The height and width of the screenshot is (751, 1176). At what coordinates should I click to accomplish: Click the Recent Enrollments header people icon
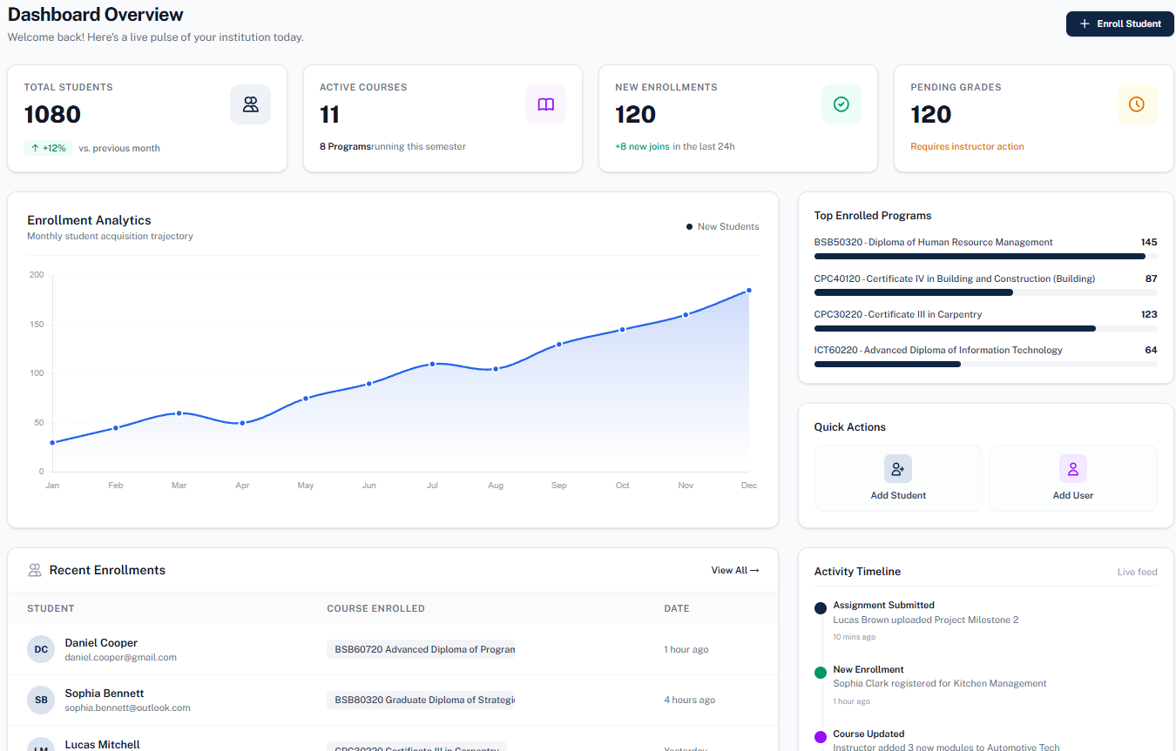click(x=35, y=570)
